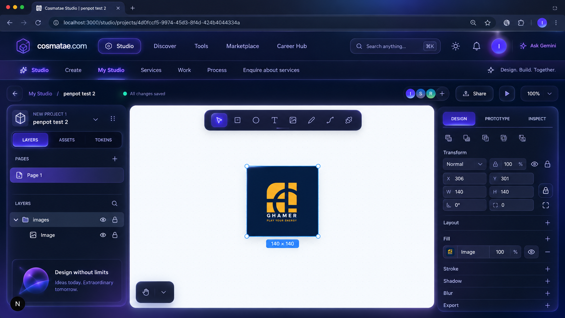Screen dimensions: 565x318
Task: Switch to the Tokens tab
Action: 103,140
